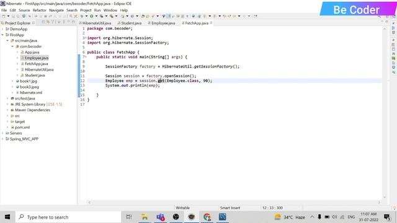397x223 pixels.
Task: Open Microsoft Teams from taskbar
Action: [x=160, y=217]
